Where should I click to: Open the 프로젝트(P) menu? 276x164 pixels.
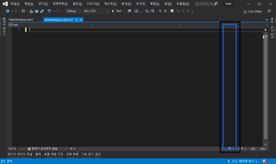click(x=60, y=4)
